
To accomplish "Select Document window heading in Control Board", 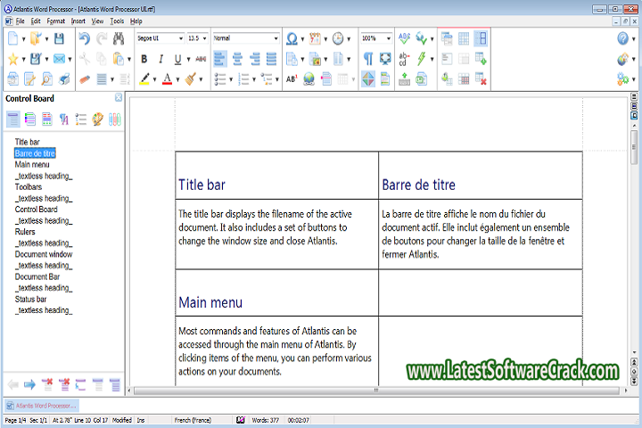I will (44, 254).
